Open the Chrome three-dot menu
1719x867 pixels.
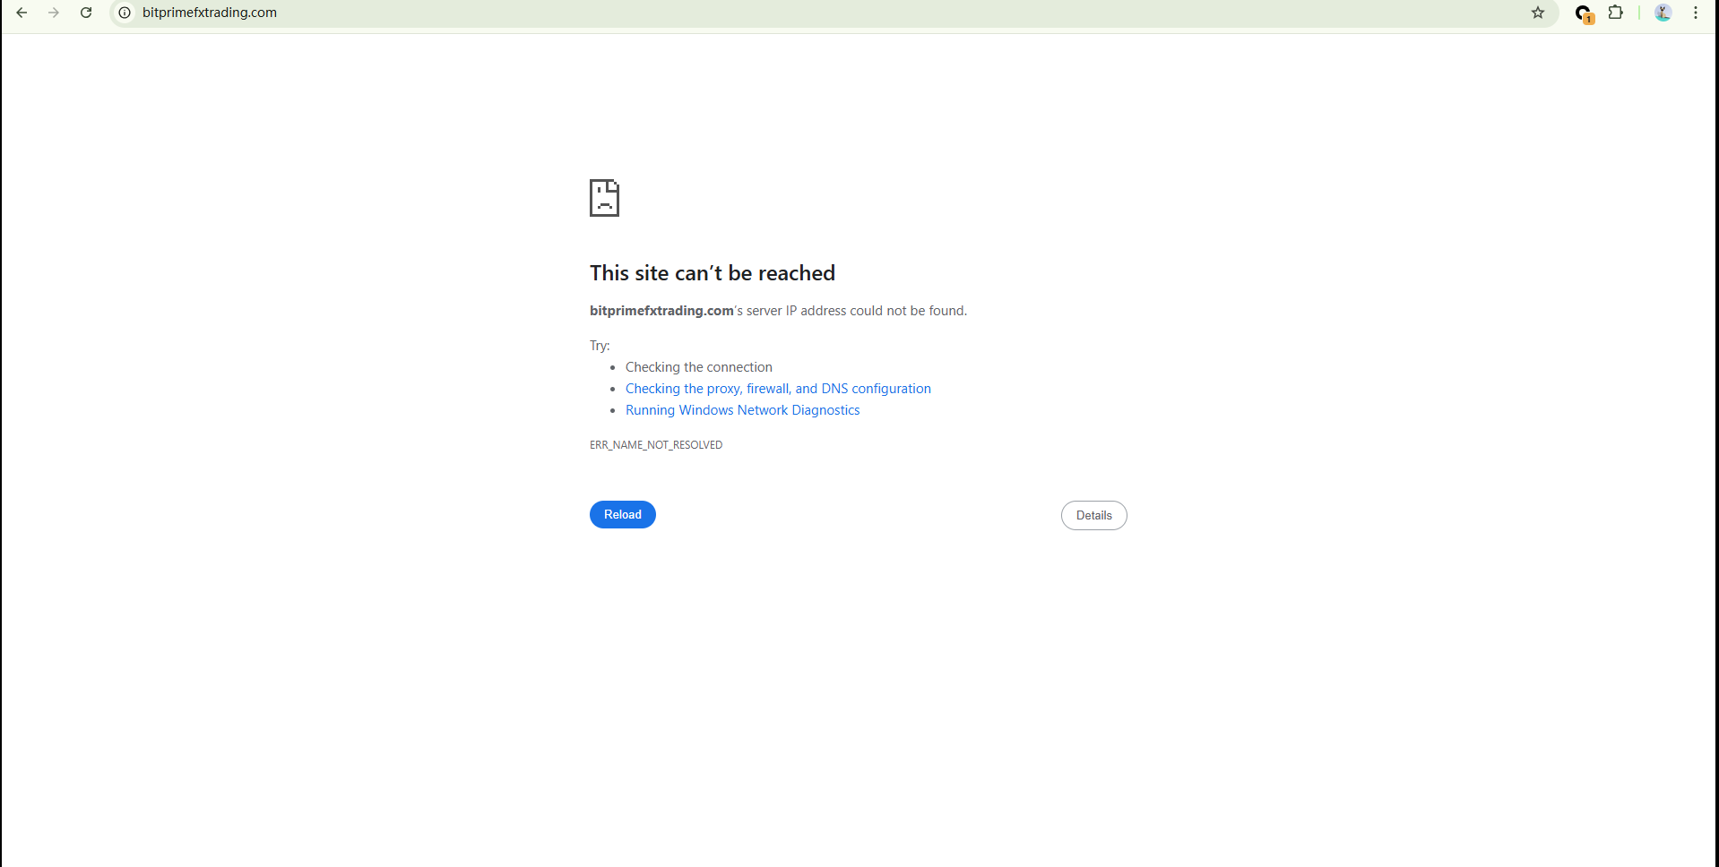coord(1696,13)
